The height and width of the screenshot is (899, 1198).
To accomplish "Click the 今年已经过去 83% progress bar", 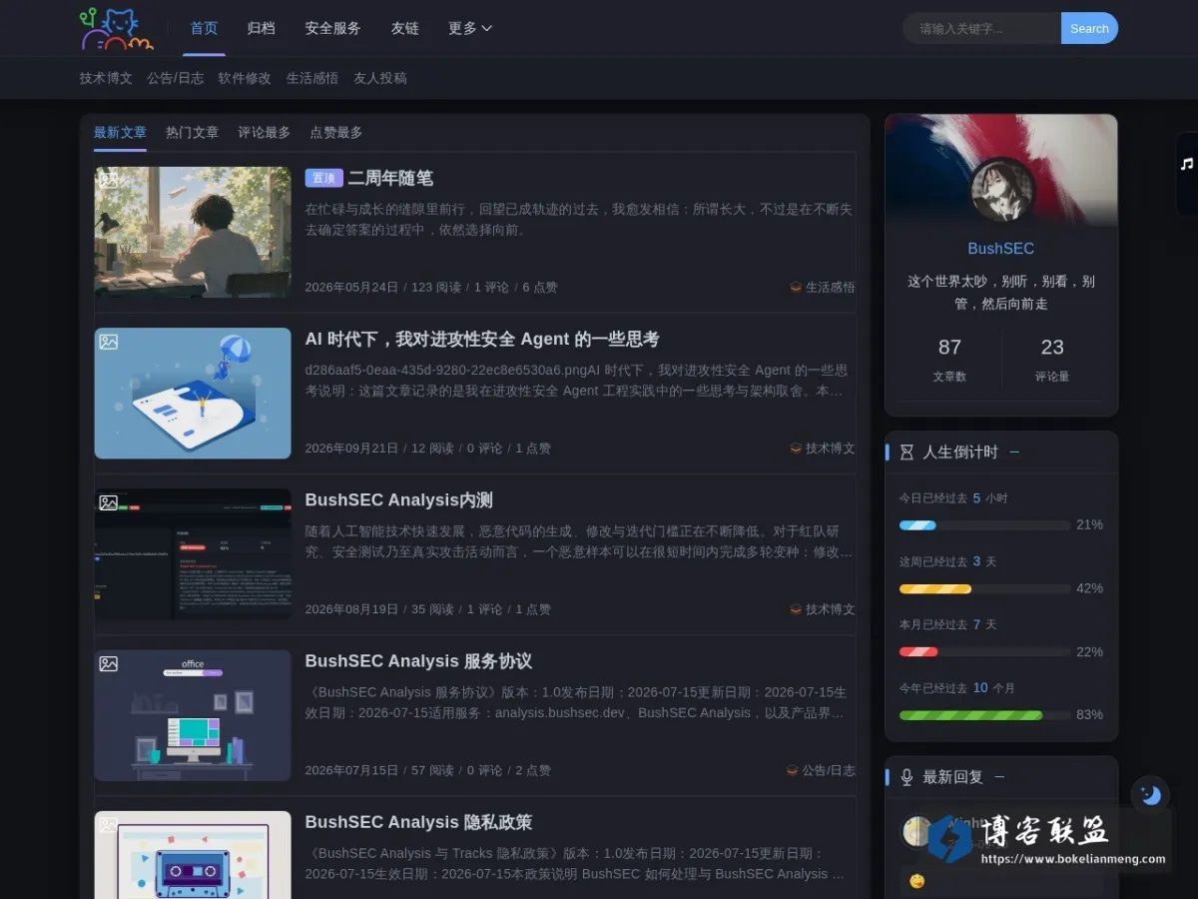I will coord(984,715).
